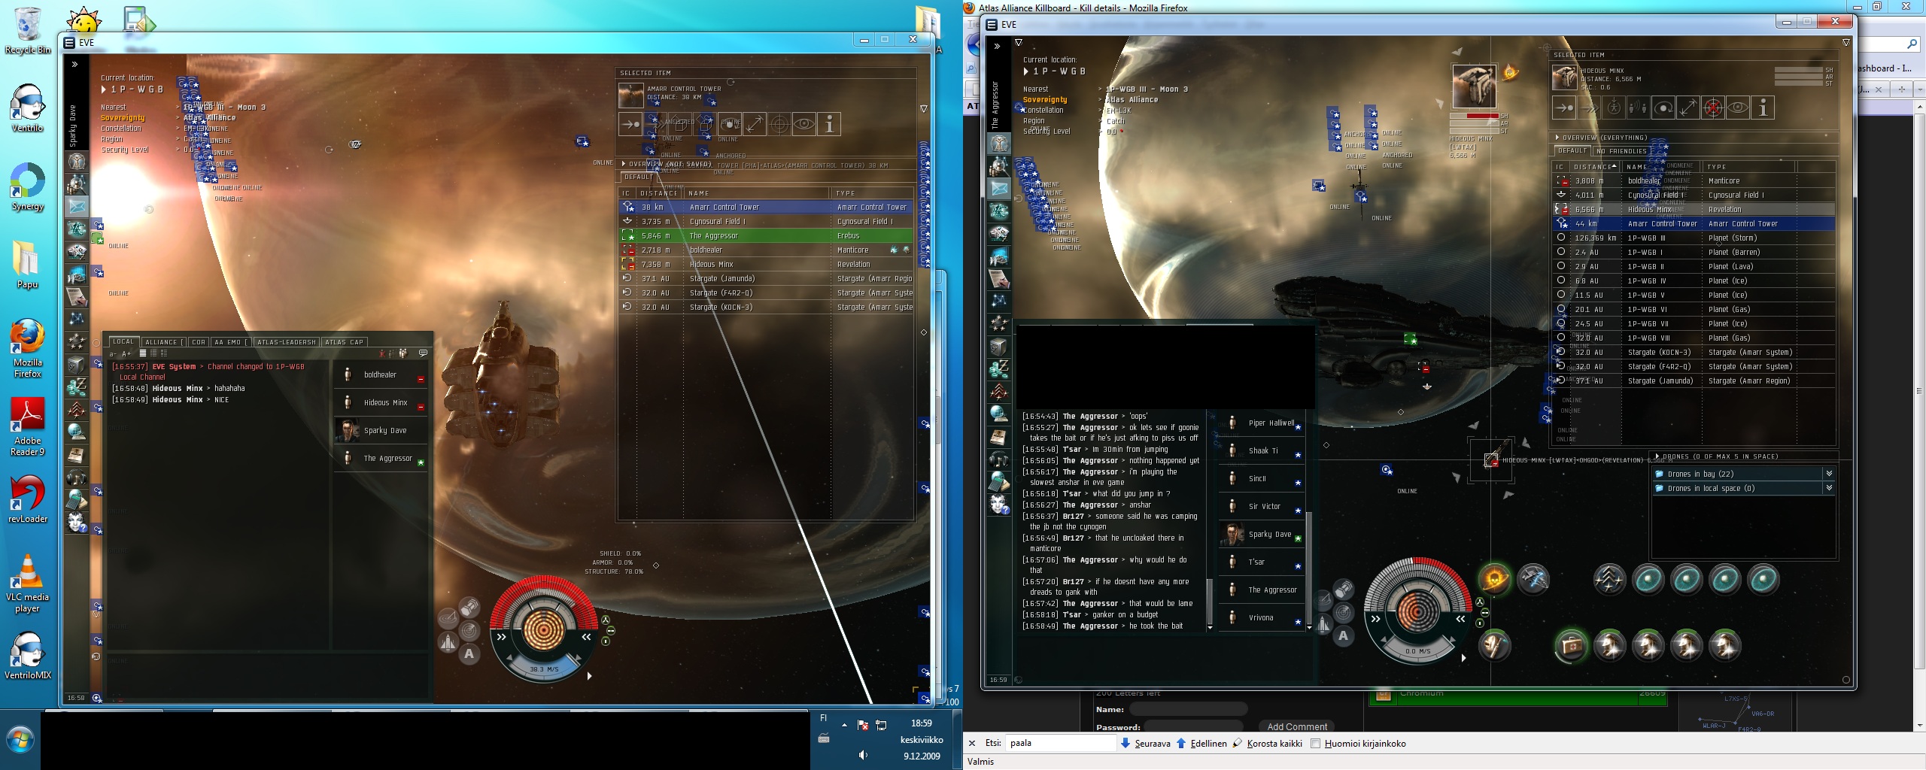Click Orbit icon in right Selected Item panel

coord(1663,108)
